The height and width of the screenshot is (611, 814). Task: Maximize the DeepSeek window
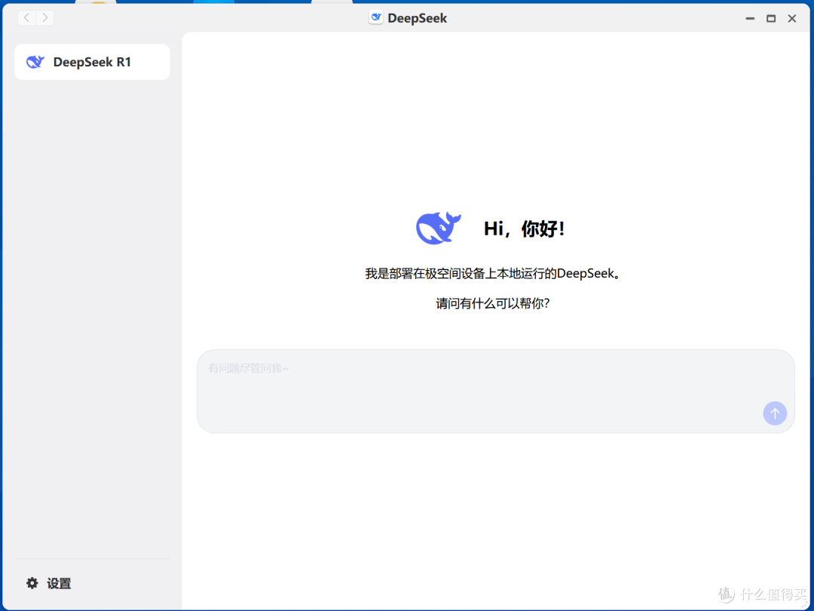point(771,18)
